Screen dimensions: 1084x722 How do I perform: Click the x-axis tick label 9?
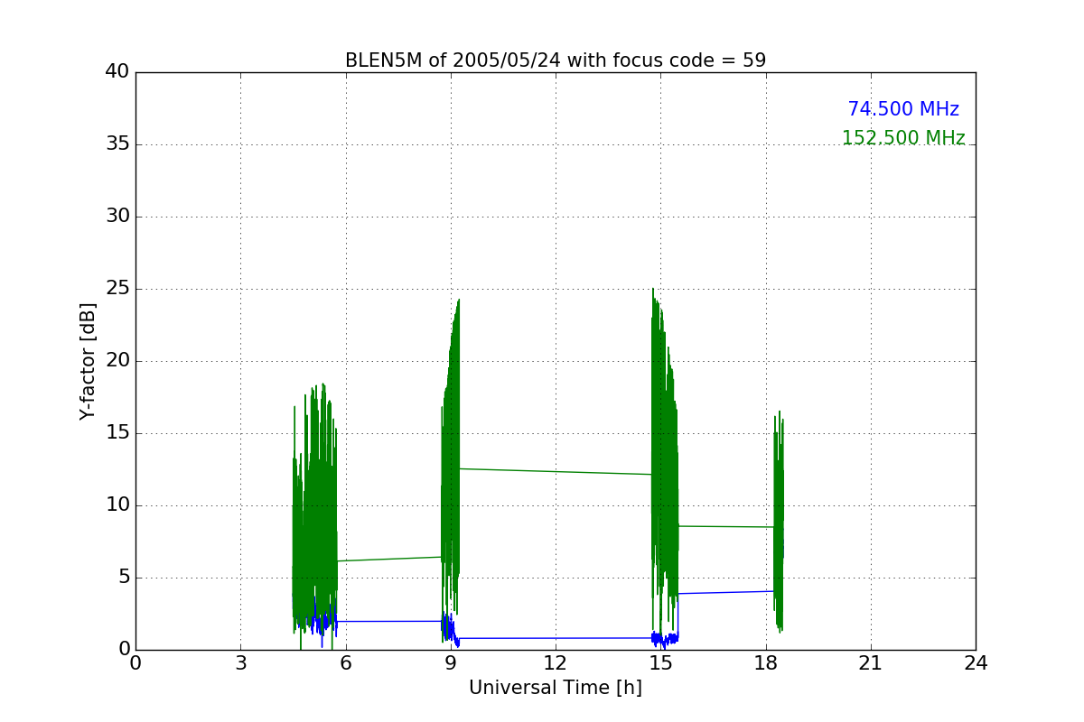tap(451, 663)
